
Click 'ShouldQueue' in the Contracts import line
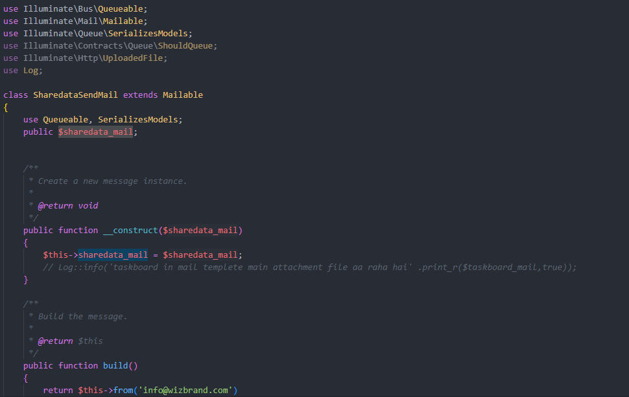pos(185,46)
